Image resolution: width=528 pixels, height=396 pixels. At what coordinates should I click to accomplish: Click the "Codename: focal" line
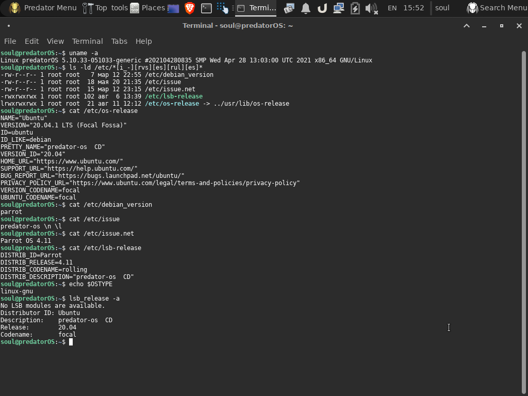tap(38, 335)
